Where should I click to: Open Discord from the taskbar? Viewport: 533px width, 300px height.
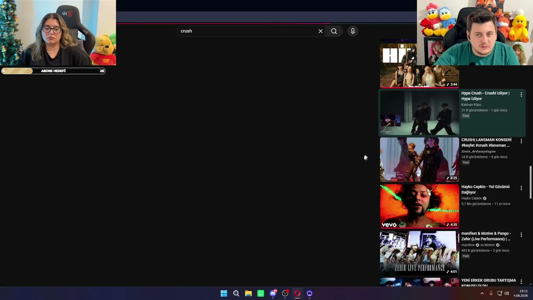[273, 293]
